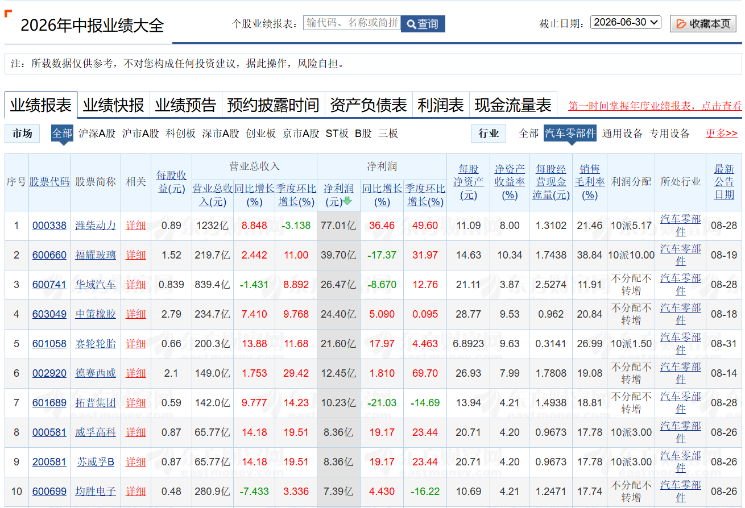
Task: Open 中策橡胶 stock name link
Action: click(96, 314)
